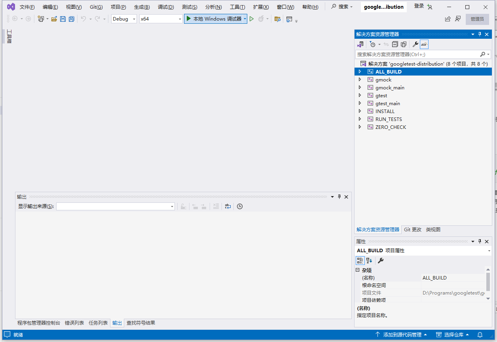Screen dimensions: 497x342
Task: Click the properties panel vertical scrollbar
Action: [488, 281]
